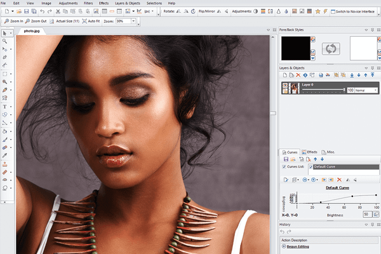The height and width of the screenshot is (254, 381).
Task: Select the zoom magnifier tool in left toolbar
Action: (x=5, y=41)
